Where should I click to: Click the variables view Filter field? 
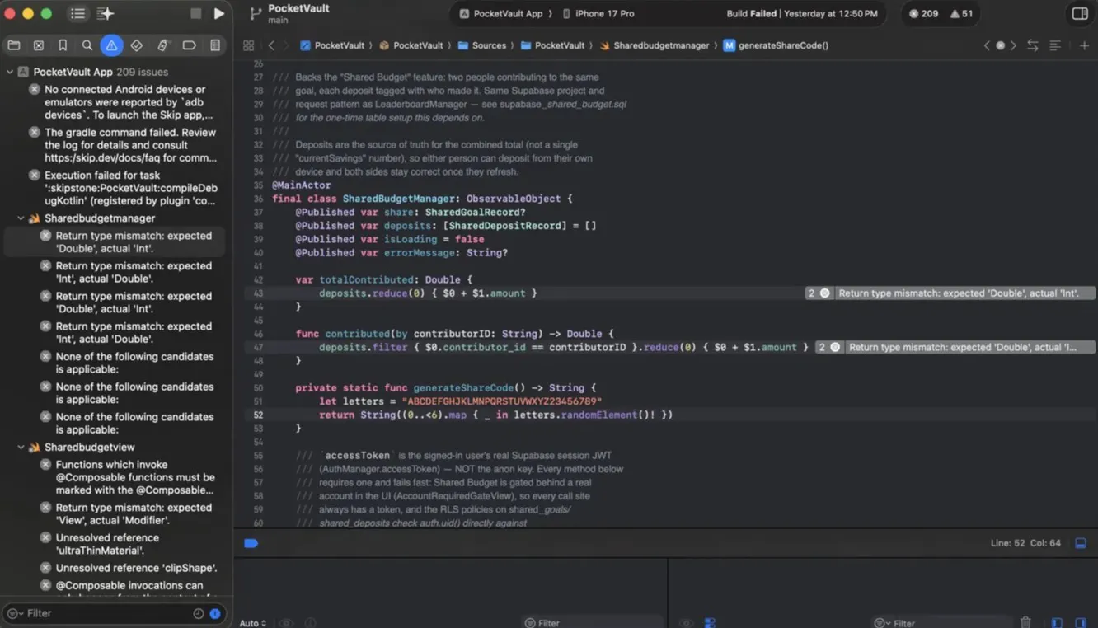point(594,623)
